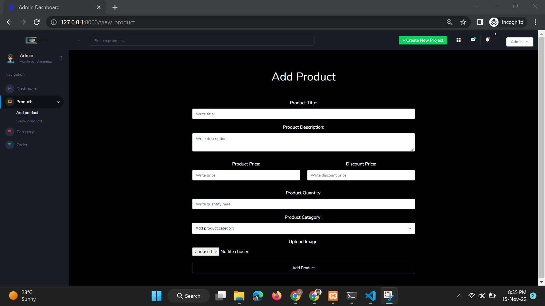Submit the form with Add Product button
Viewport: 545px width, 306px height.
(303, 268)
